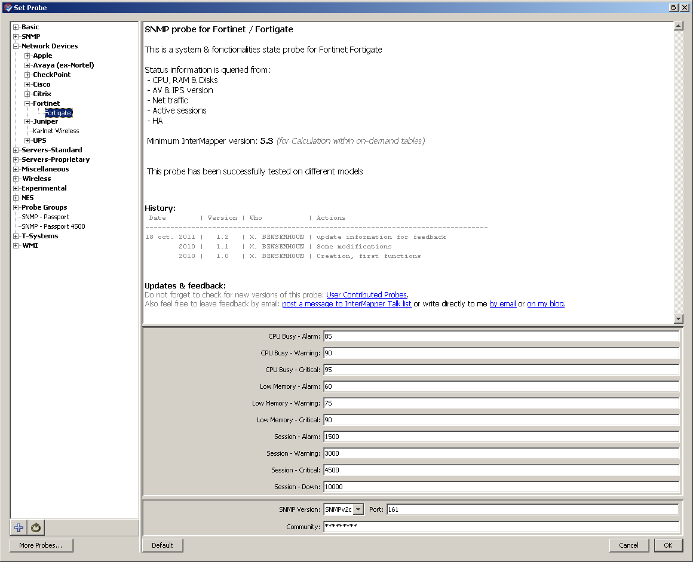The width and height of the screenshot is (693, 562).
Task: Select the Karlnet Wireless probe
Action: pyautogui.click(x=56, y=131)
